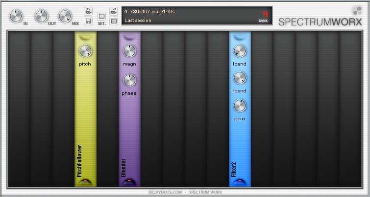
Task: Click the Blender module name
Action: [x=123, y=168]
